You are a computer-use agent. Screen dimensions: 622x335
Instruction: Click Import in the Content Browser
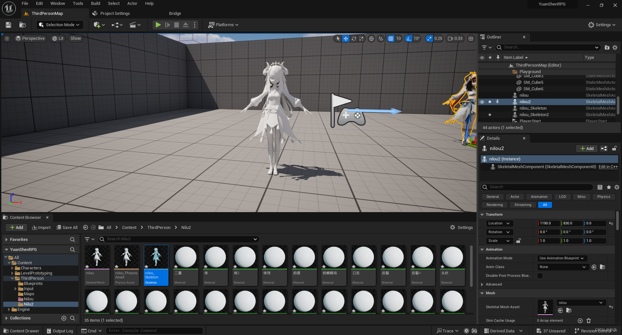[41, 228]
